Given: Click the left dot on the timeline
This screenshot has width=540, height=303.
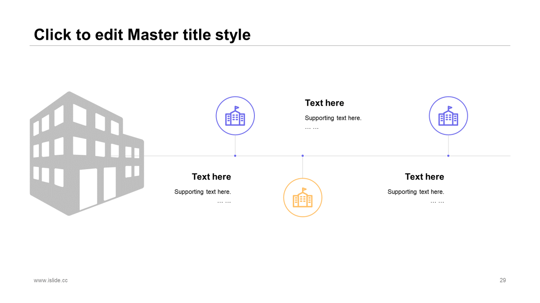Looking at the screenshot, I should tap(235, 156).
